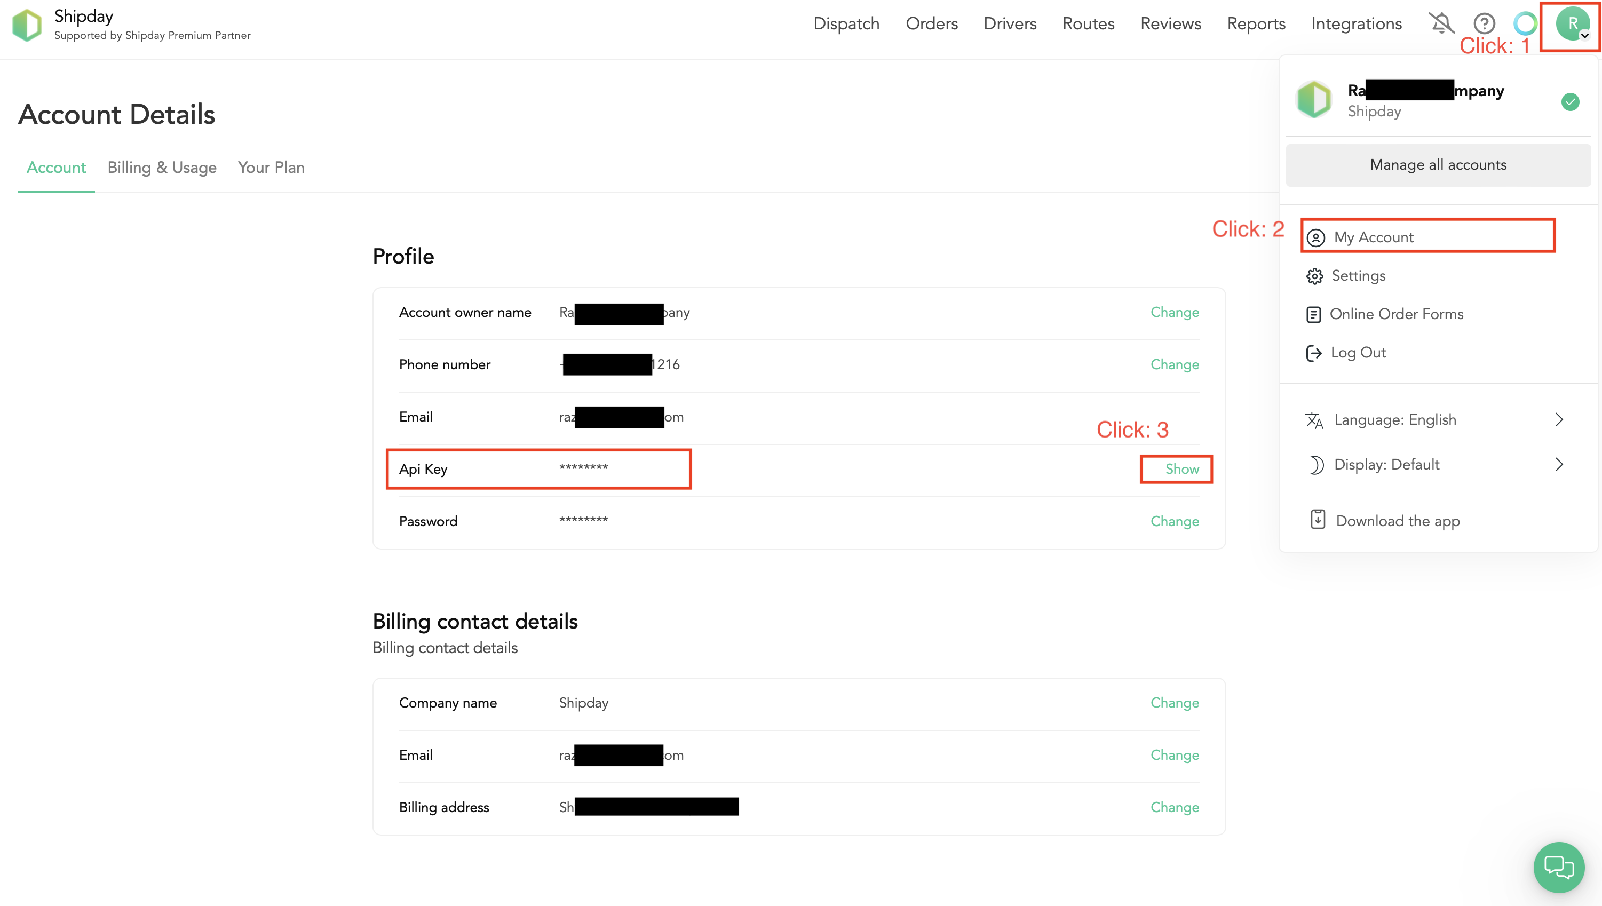The height and width of the screenshot is (906, 1602).
Task: Switch to the Billing & Usage tab
Action: (162, 168)
